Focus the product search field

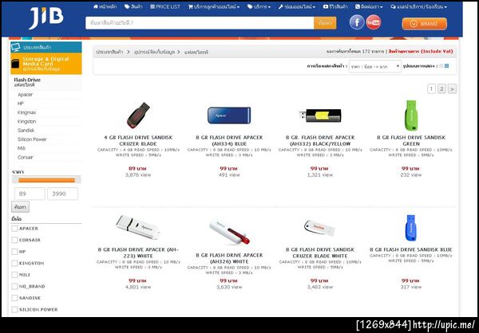click(200, 23)
